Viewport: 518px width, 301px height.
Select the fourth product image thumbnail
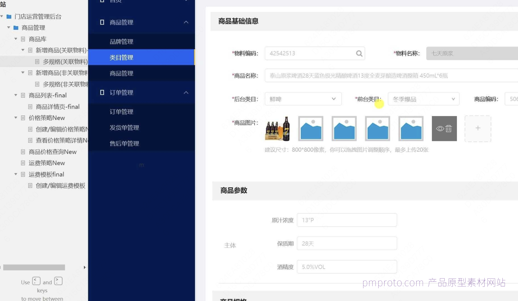(377, 129)
